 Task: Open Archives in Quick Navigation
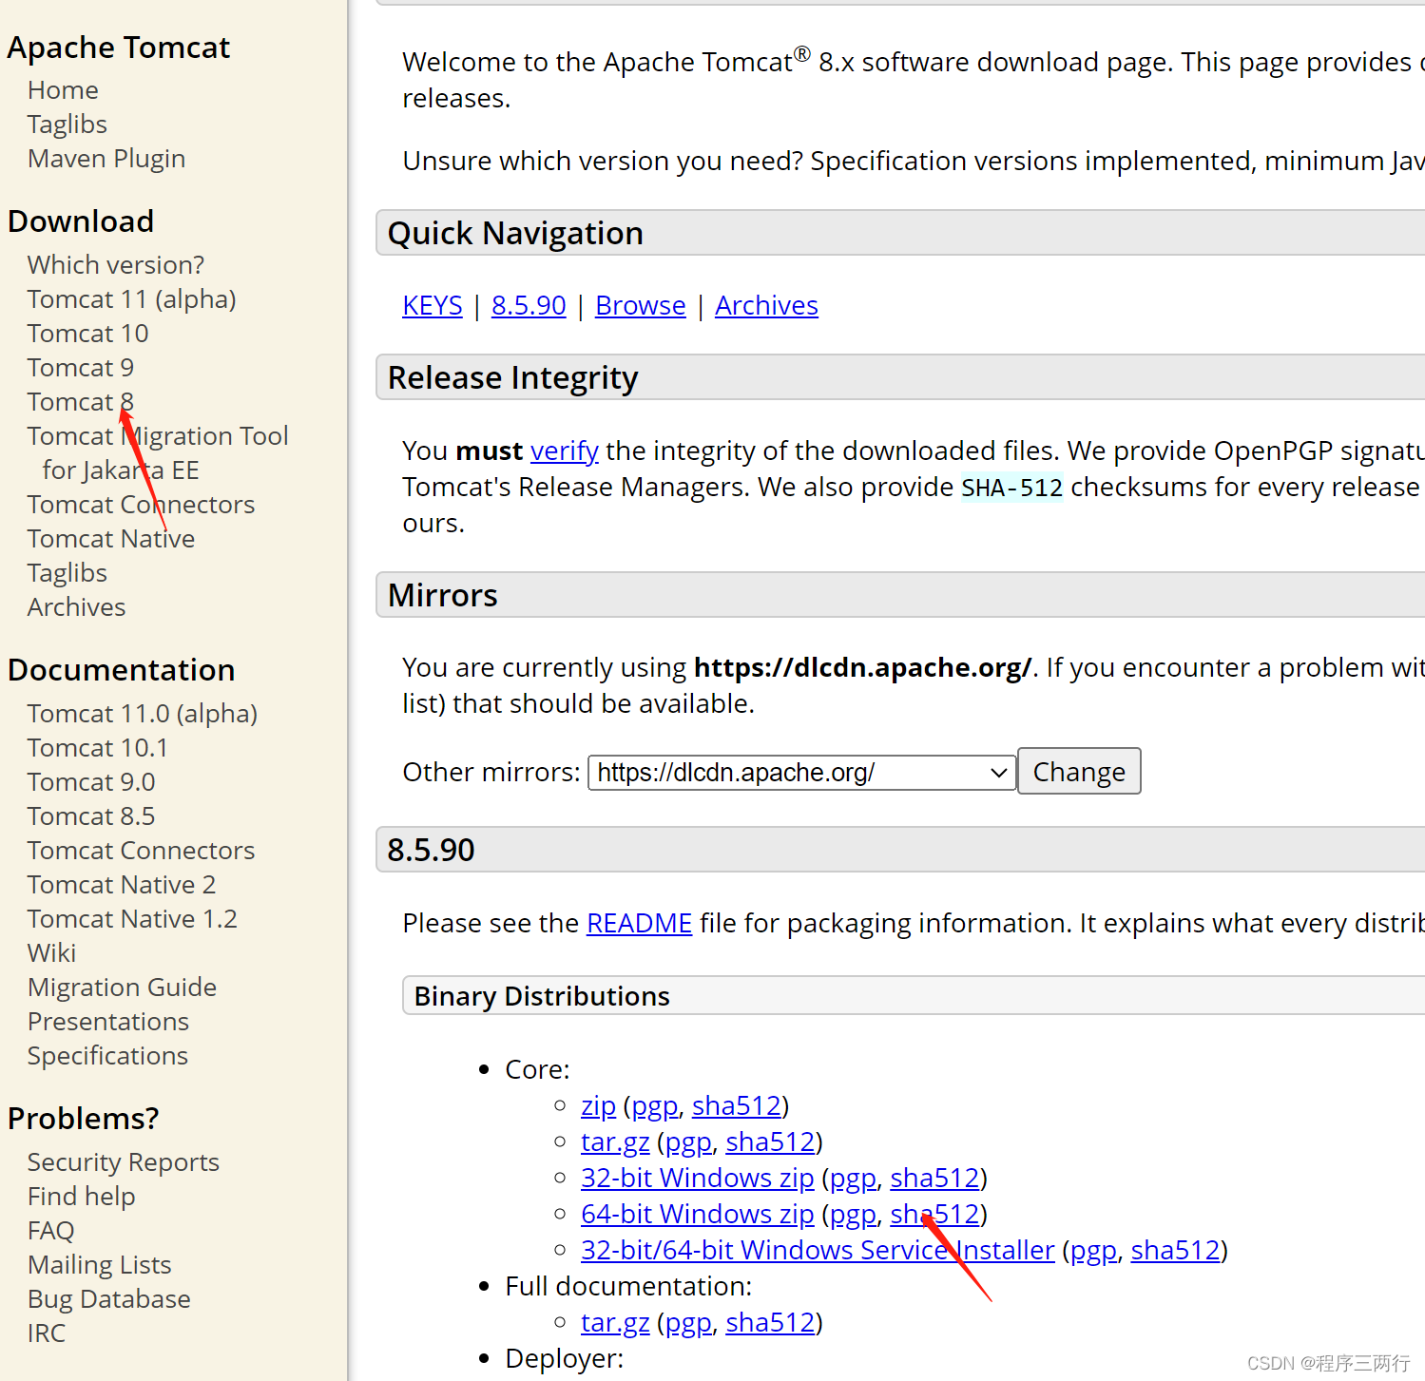pyautogui.click(x=766, y=306)
